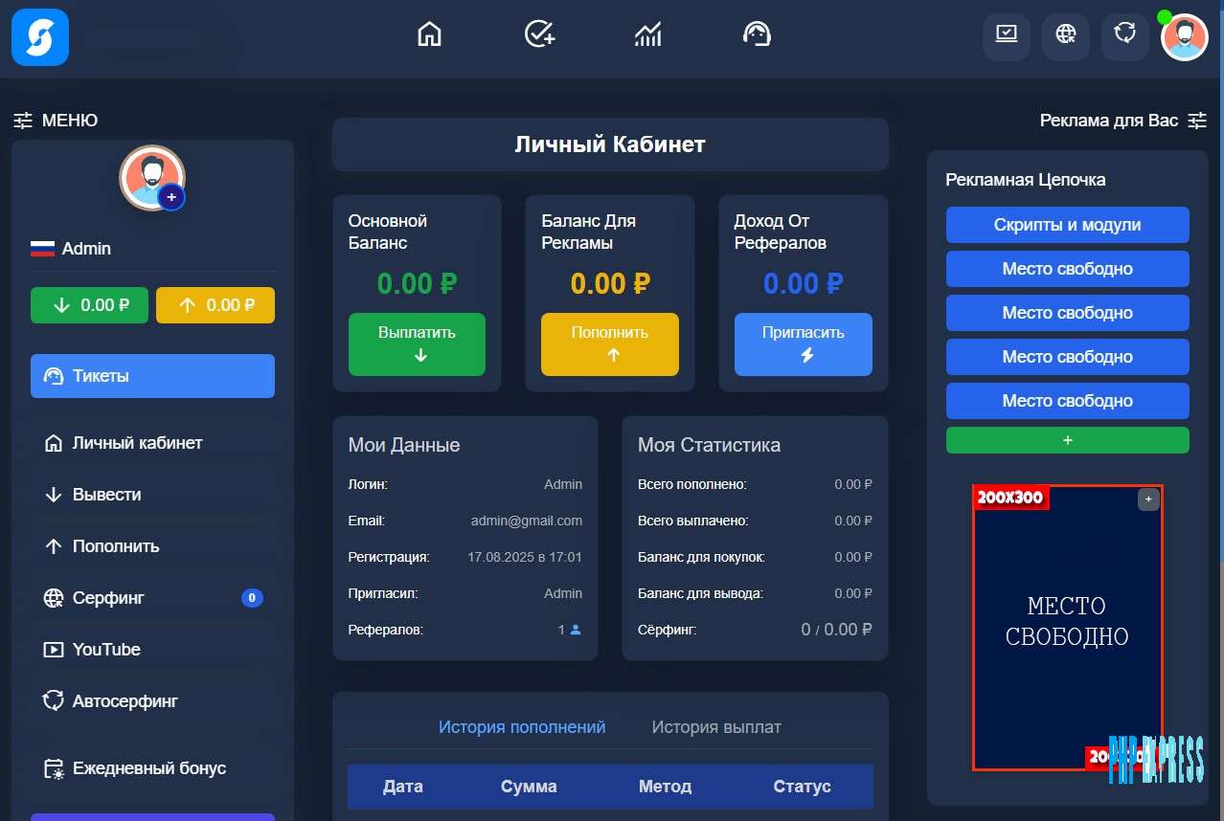Open the Скрипты и модули ad link

(1068, 225)
